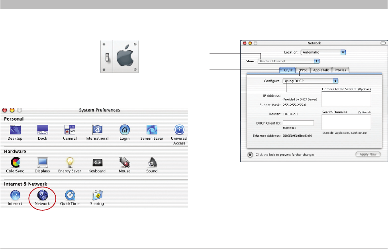The width and height of the screenshot is (388, 249).
Task: Click inside the Domain Name Servers box
Action: coord(346,99)
